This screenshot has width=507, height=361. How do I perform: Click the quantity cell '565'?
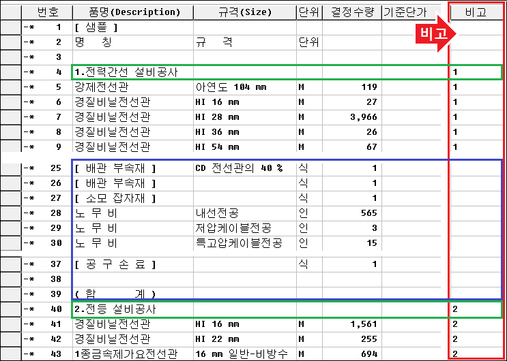pyautogui.click(x=352, y=213)
